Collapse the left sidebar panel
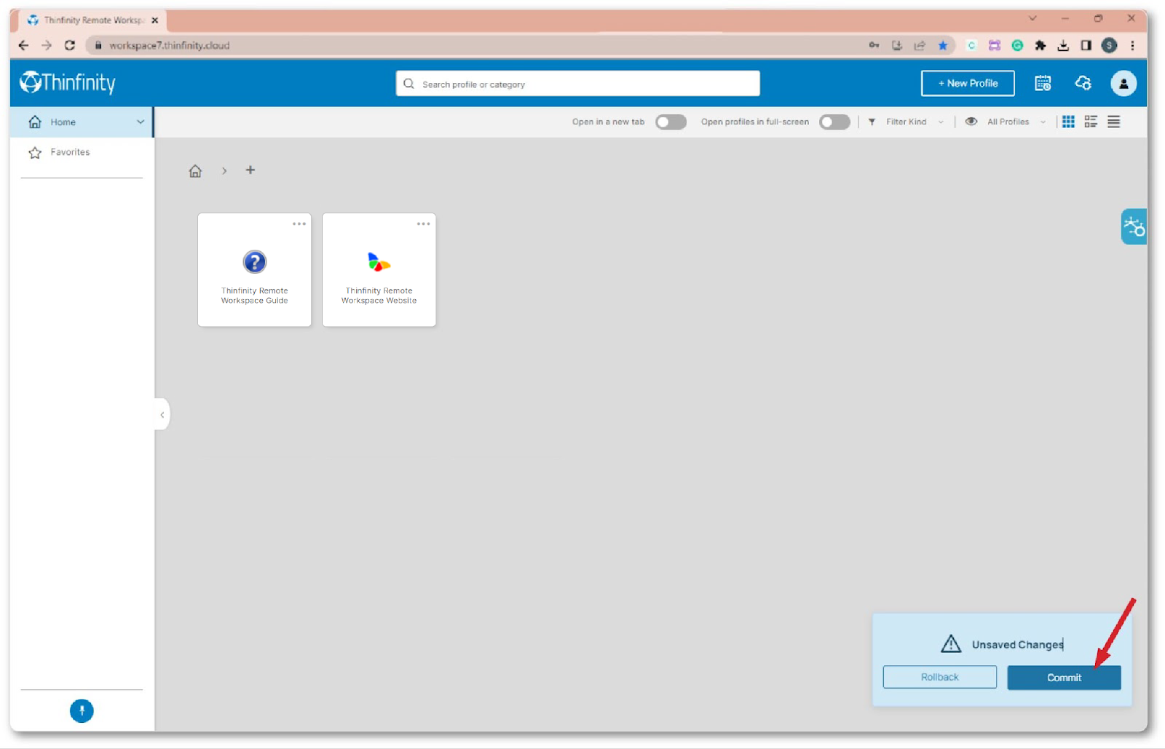This screenshot has width=1165, height=749. tap(162, 415)
